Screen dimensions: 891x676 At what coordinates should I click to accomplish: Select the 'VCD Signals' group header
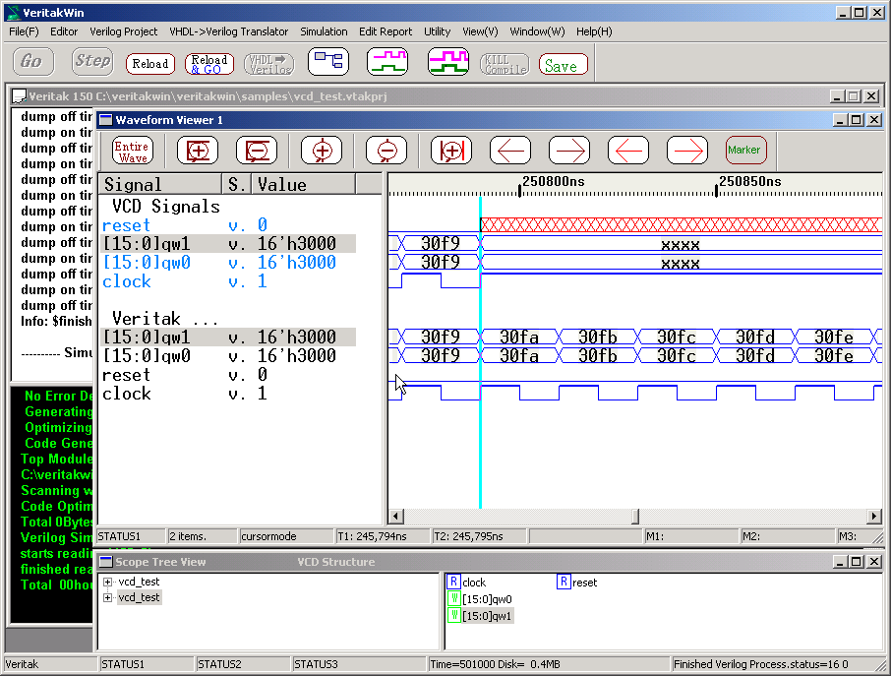pos(166,207)
